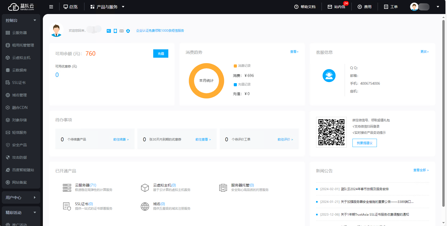The image size is (447, 226).
Task: Open the 站内信 mail icon in header
Action: point(330,7)
